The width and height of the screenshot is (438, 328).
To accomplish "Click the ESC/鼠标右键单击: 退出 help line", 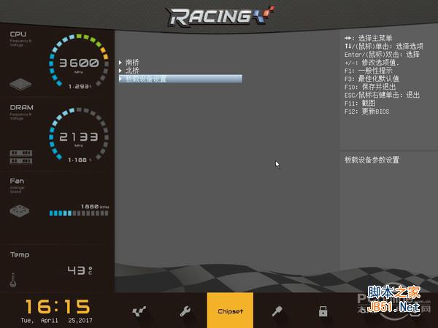I will (382, 95).
